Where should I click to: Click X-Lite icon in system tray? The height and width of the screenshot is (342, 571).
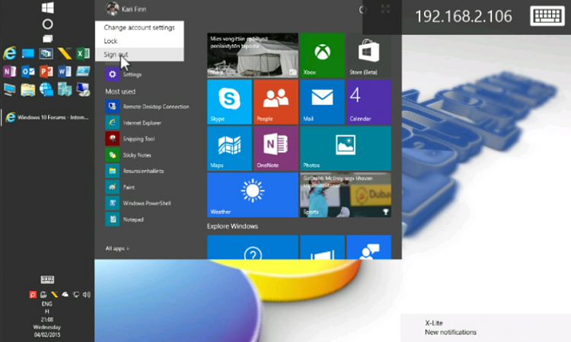54,294
